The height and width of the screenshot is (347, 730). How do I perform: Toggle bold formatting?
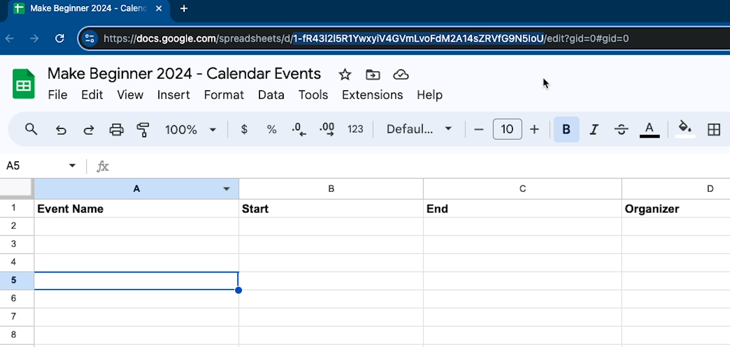tap(566, 129)
